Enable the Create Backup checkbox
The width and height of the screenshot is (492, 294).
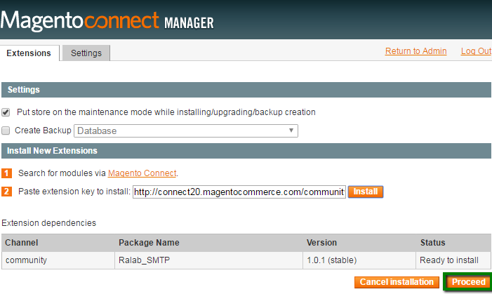(6, 131)
